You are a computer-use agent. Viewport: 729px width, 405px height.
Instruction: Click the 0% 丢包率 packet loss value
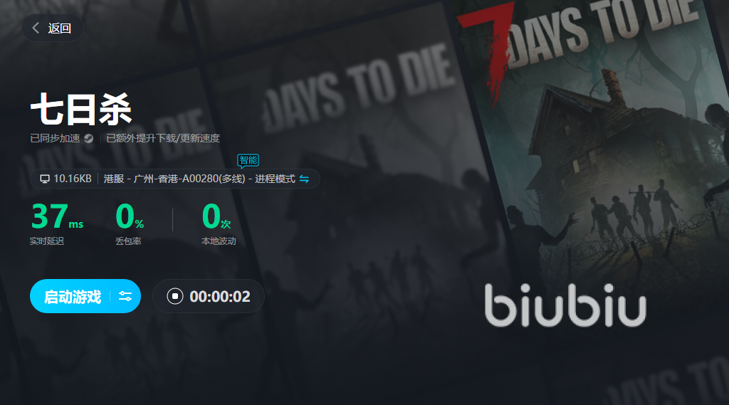click(x=130, y=216)
